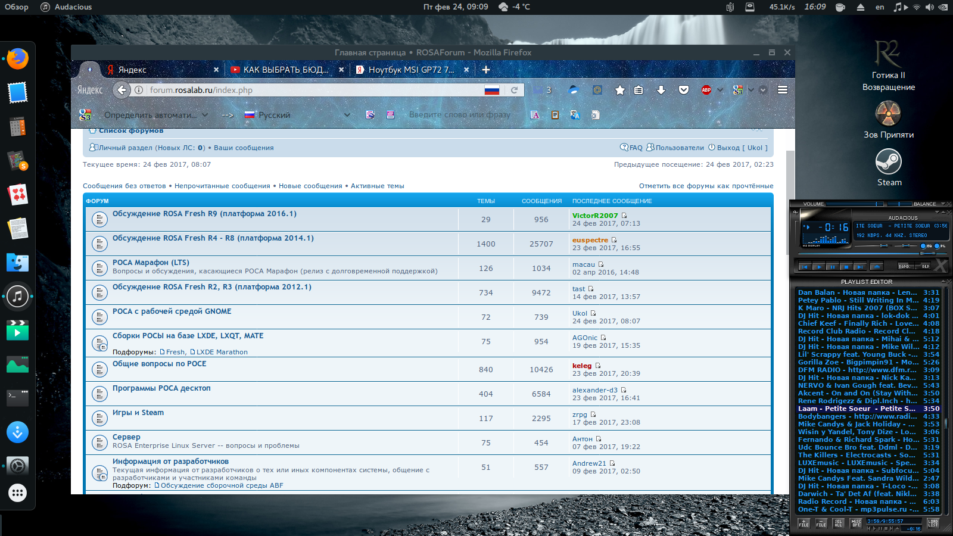
Task: Play previous track in Audacious
Action: [805, 266]
